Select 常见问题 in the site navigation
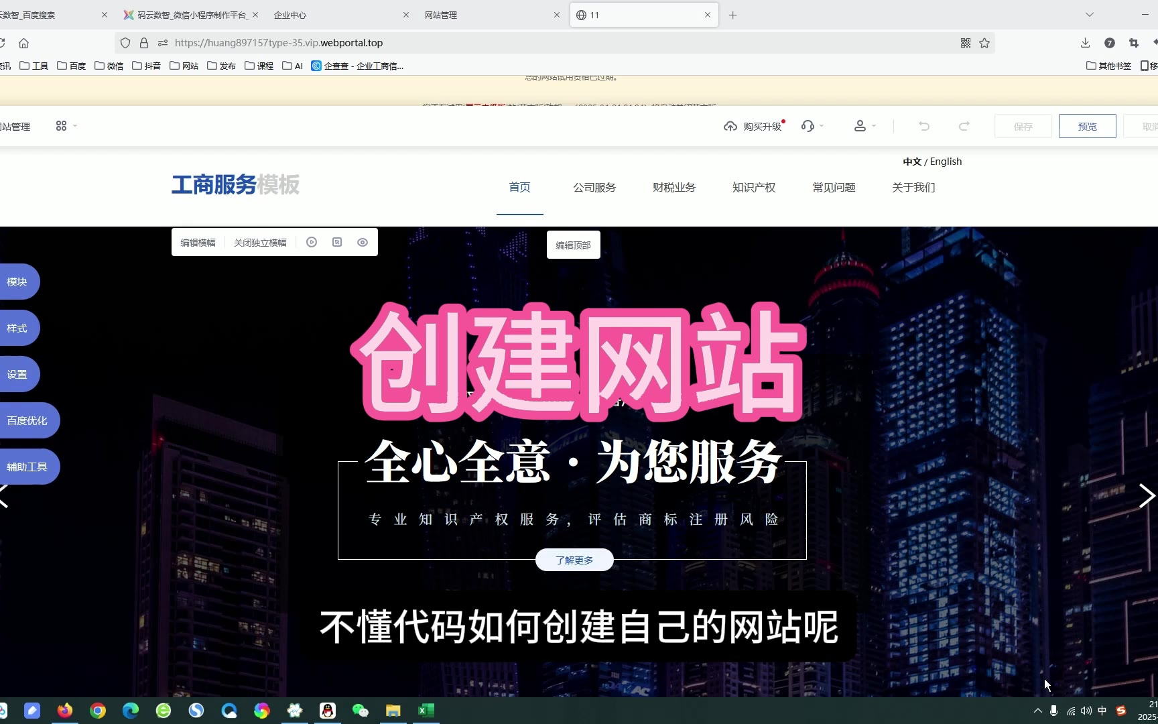The width and height of the screenshot is (1158, 724). (x=834, y=187)
